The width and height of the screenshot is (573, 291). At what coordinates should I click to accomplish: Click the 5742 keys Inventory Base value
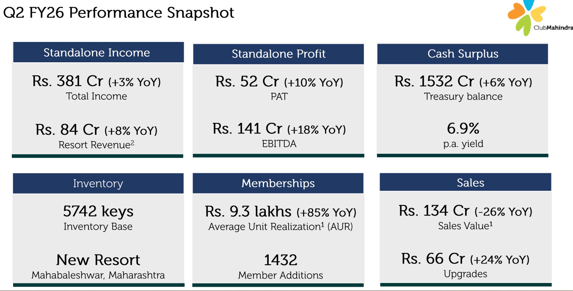click(98, 211)
